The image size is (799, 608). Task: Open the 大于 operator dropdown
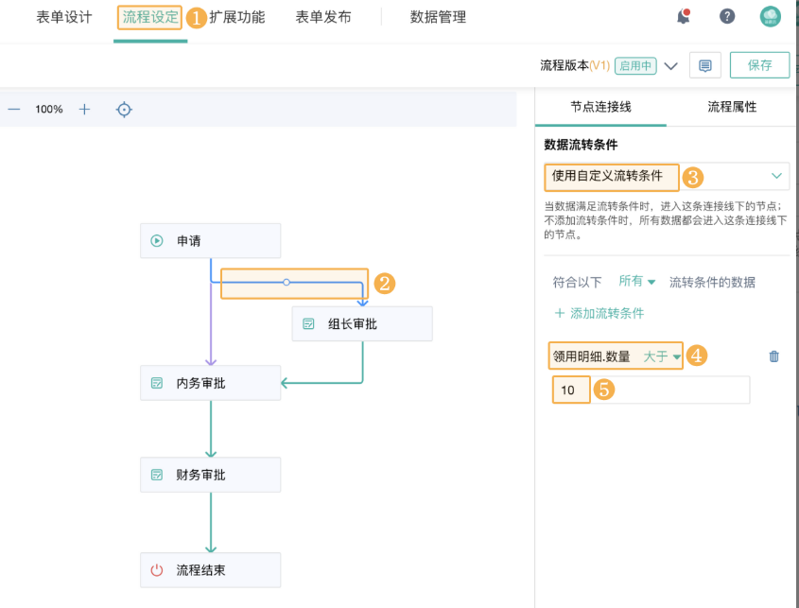tap(661, 356)
